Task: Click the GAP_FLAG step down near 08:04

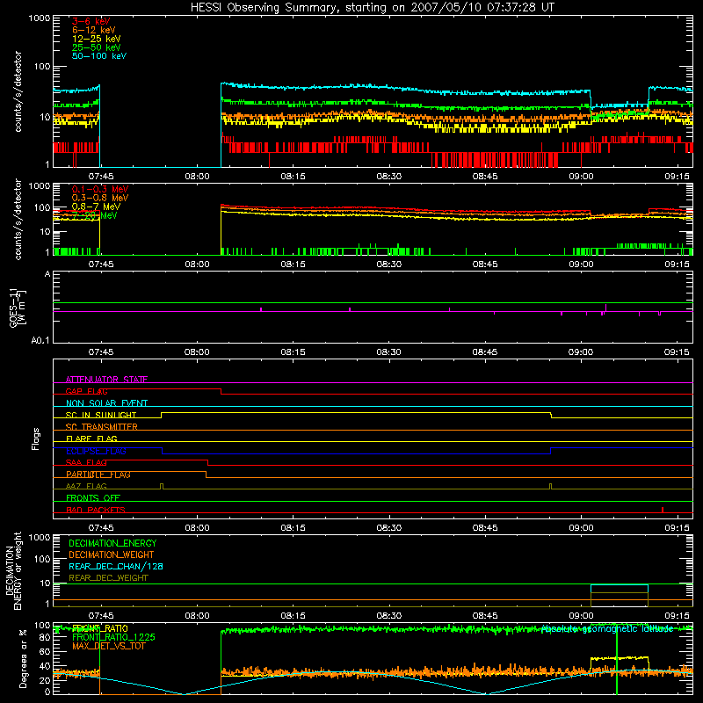Action: 221,391
